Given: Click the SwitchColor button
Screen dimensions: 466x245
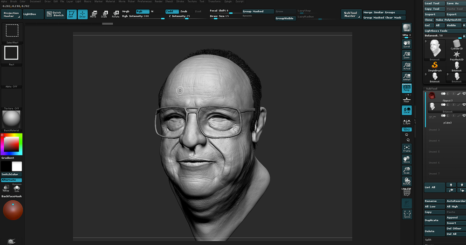Looking at the screenshot, I should click(11, 174).
